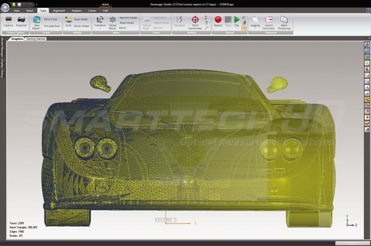
Task: Open the Model Manager side panel tab
Action: 2,47
